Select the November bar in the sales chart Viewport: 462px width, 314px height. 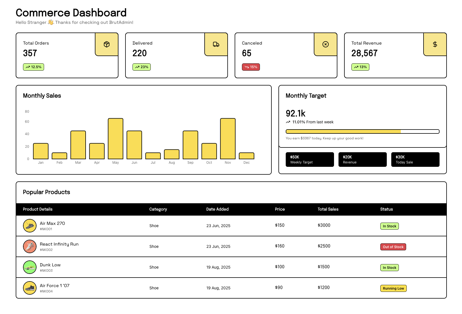point(228,139)
